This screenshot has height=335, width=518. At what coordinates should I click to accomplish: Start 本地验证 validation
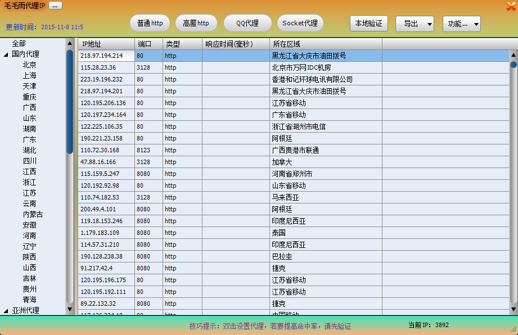coord(368,23)
